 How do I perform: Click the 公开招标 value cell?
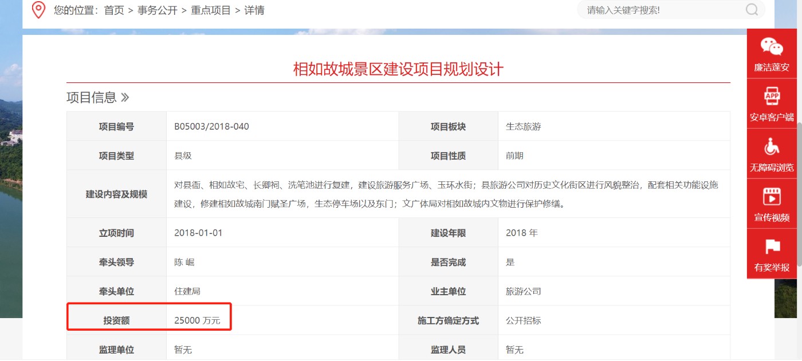coord(523,320)
